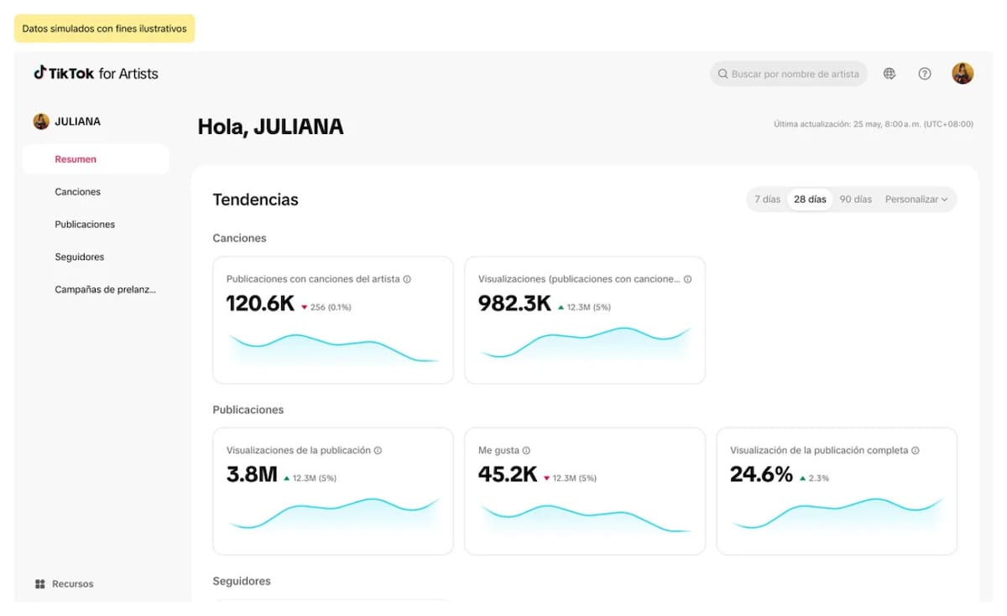Viewport: 1007px width, 616px height.
Task: Click info icon for Publicaciones con canciones del artista
Action: pos(407,279)
